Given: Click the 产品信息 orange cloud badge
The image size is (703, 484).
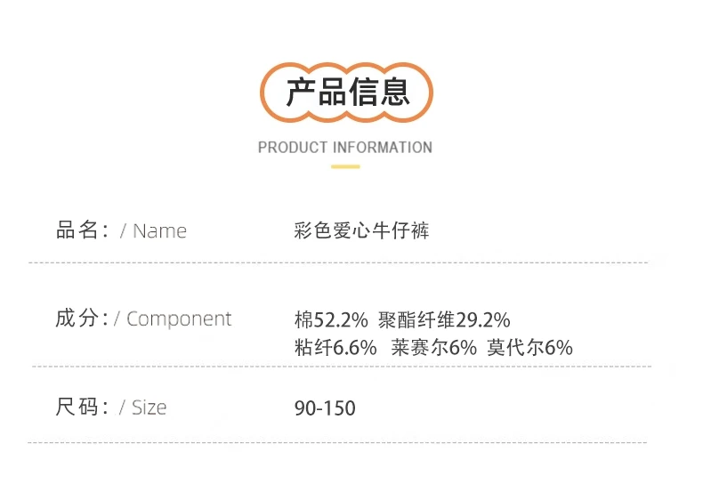Looking at the screenshot, I should point(346,93).
